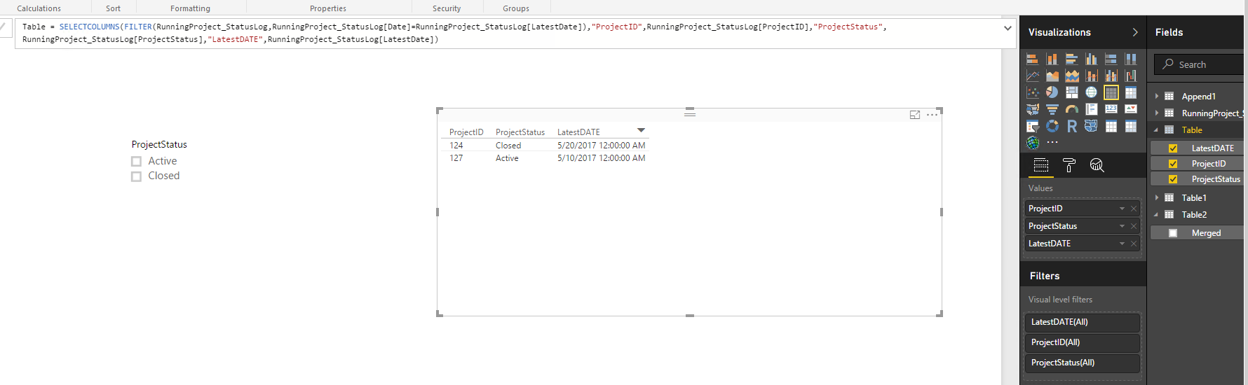1248x385 pixels.
Task: Select the 100% stacked bar chart visualization
Action: [1111, 59]
